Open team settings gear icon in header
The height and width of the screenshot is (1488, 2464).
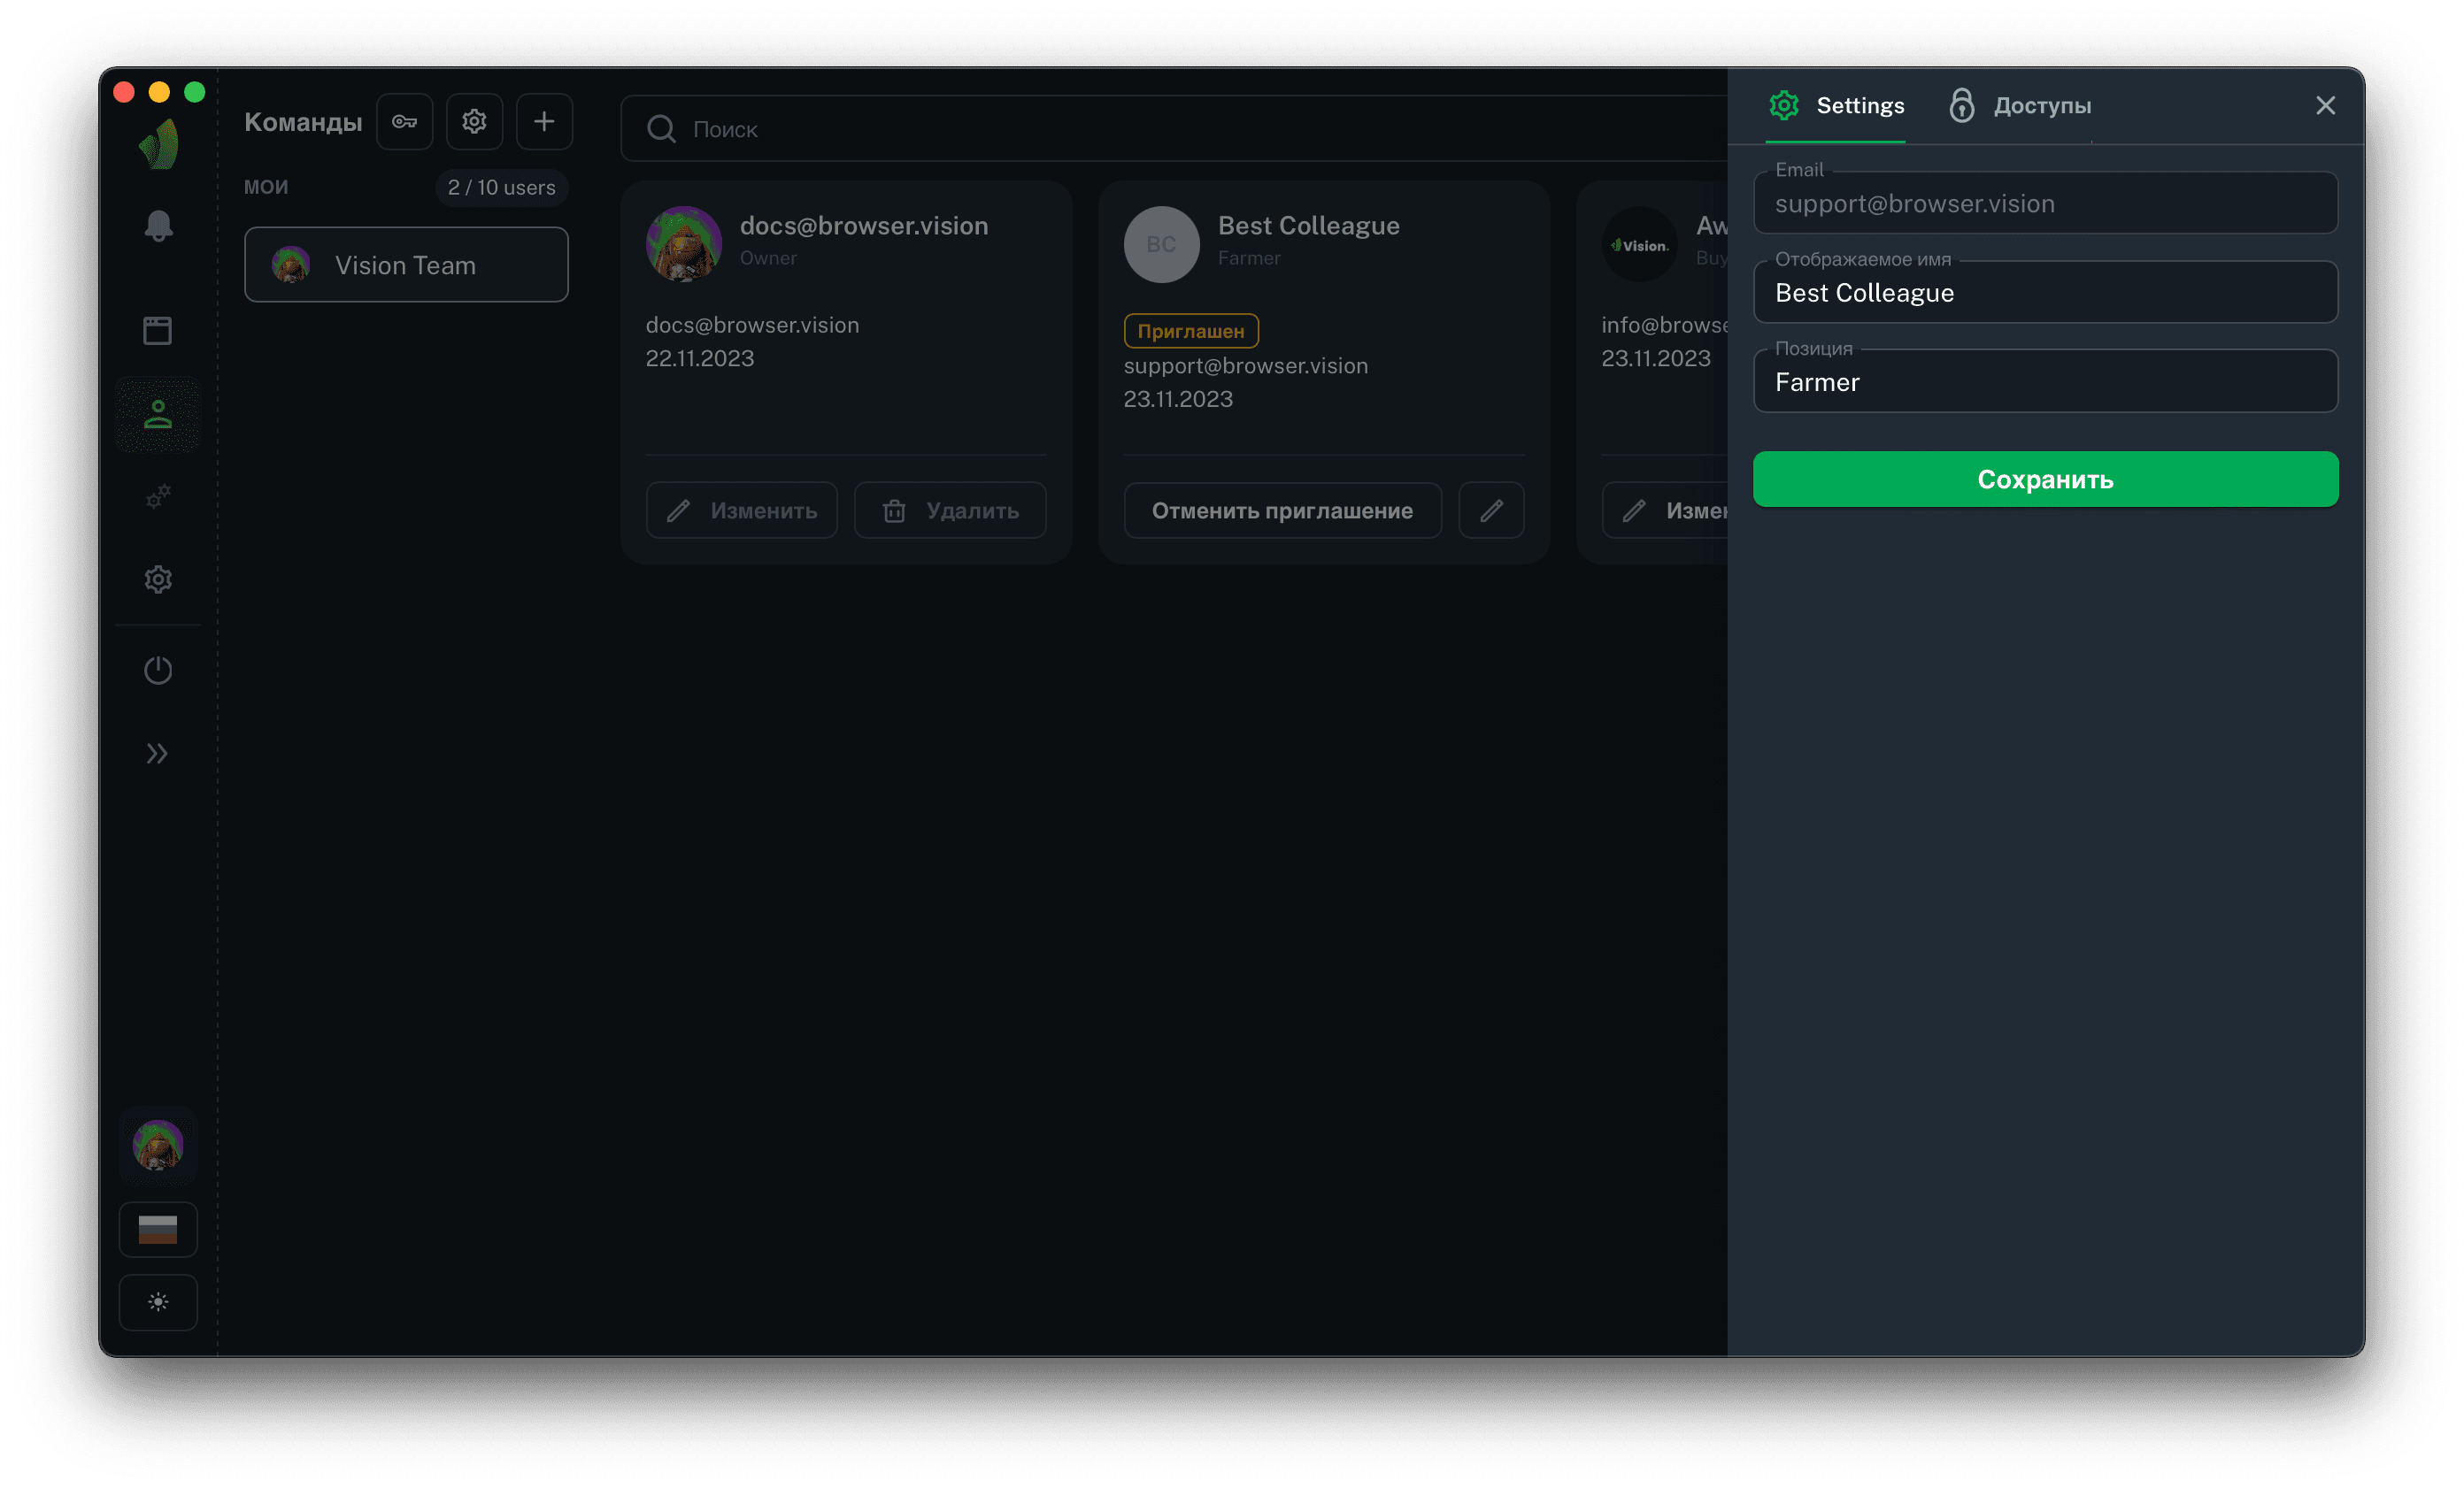[474, 122]
